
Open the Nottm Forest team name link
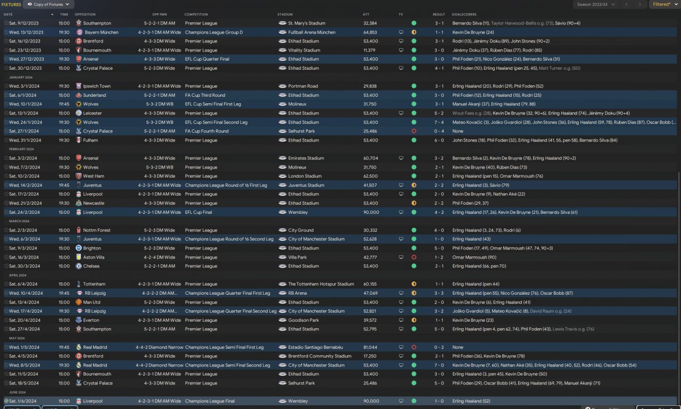pos(97,230)
